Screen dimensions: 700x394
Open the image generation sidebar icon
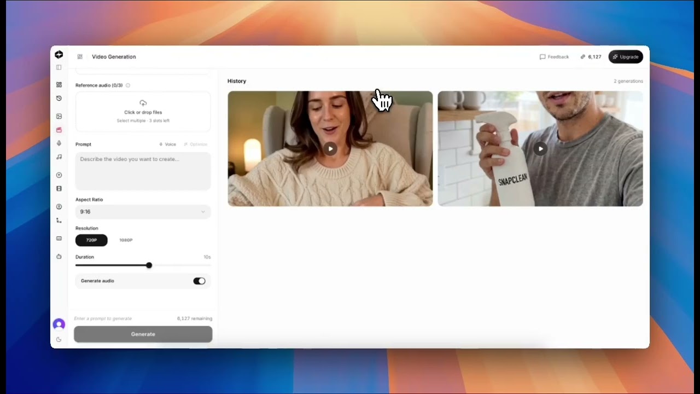pyautogui.click(x=59, y=116)
